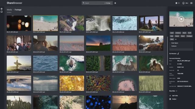Open the Footage search scope dropdown

coord(108,3)
